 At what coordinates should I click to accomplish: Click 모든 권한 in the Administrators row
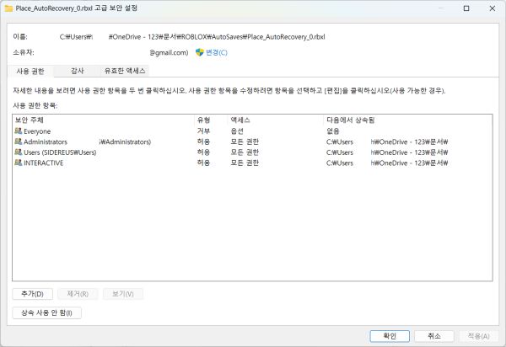point(245,141)
